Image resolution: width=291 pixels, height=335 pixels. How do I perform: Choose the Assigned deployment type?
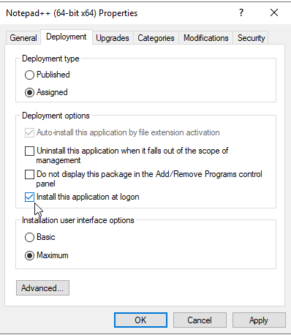coord(29,92)
